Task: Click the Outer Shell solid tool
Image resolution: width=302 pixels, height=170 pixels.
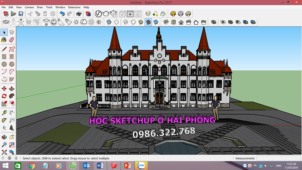Action: (x=214, y=22)
